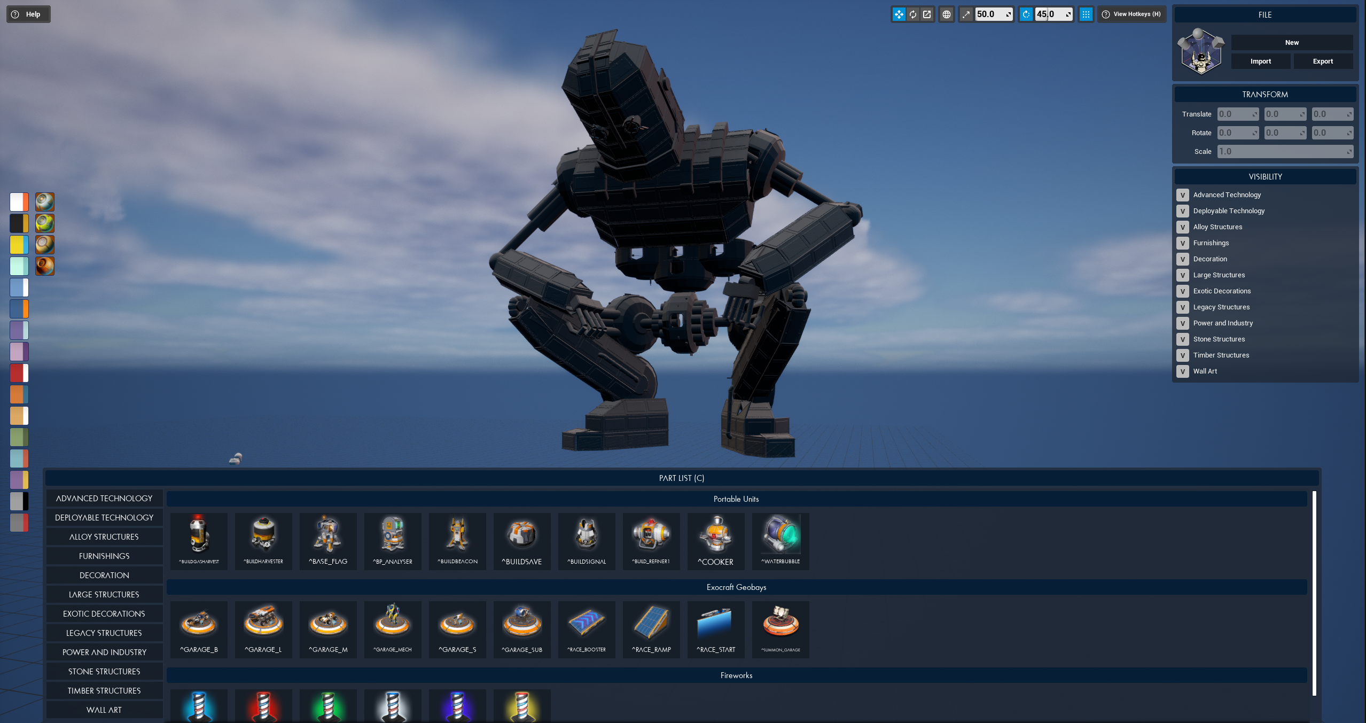This screenshot has width=1366, height=723.
Task: Toggle Advanced Technology visibility
Action: [1183, 195]
